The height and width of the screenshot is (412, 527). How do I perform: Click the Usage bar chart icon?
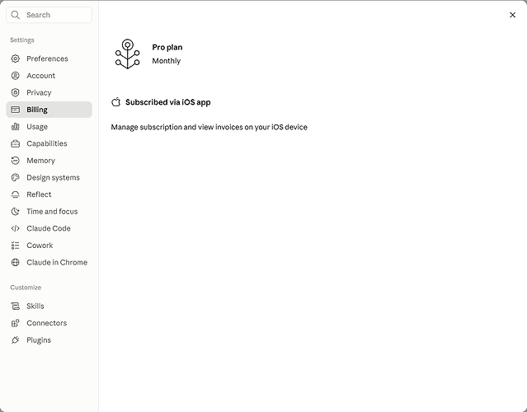pos(15,127)
